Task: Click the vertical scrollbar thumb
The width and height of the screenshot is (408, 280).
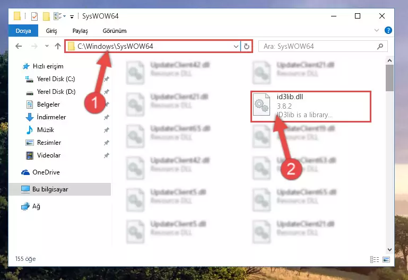Action: pos(389,78)
